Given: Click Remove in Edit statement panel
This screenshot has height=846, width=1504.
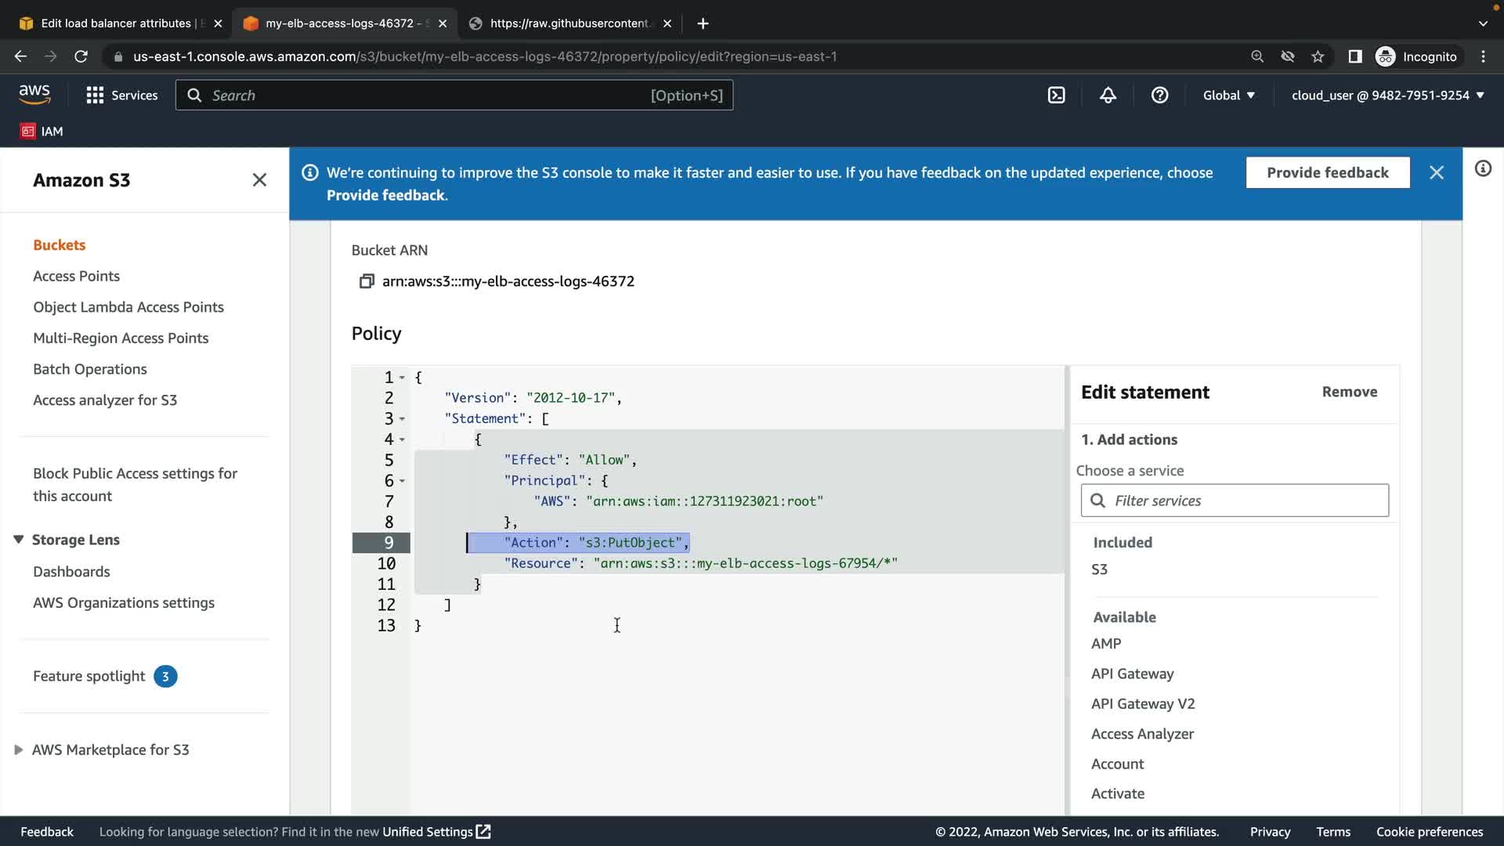Looking at the screenshot, I should [x=1349, y=392].
